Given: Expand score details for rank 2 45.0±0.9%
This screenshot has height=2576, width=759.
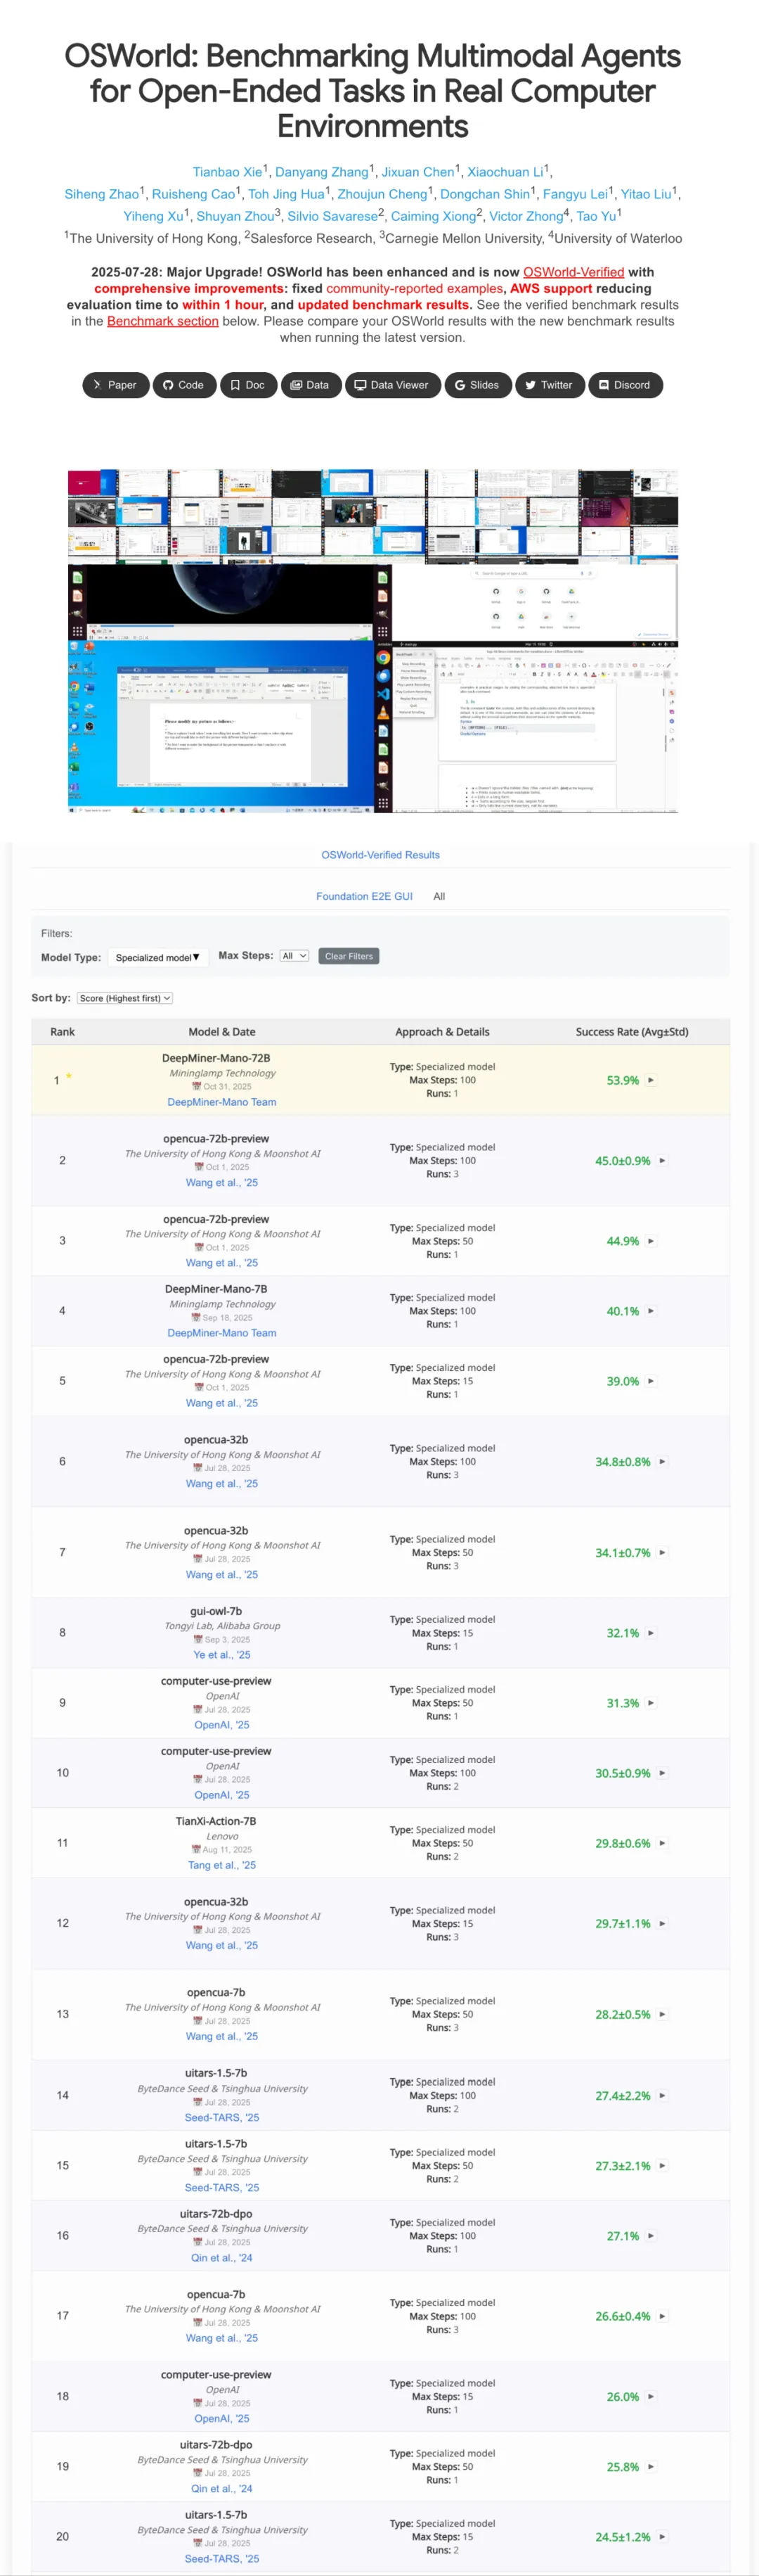Looking at the screenshot, I should pos(662,1161).
